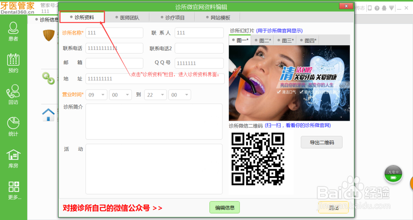
Task: Close the 诊所微官网资料编辑 dialog
Action: coord(346,6)
